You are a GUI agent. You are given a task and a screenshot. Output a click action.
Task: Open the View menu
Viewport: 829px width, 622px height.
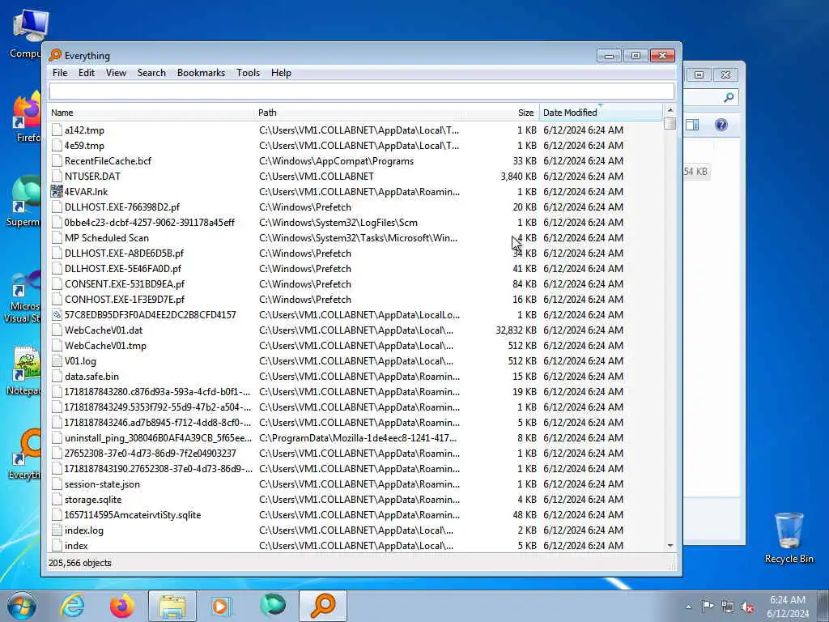point(116,73)
